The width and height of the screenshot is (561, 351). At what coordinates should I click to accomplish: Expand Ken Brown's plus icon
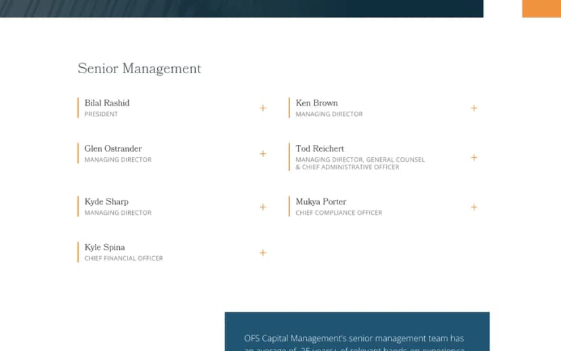(474, 108)
